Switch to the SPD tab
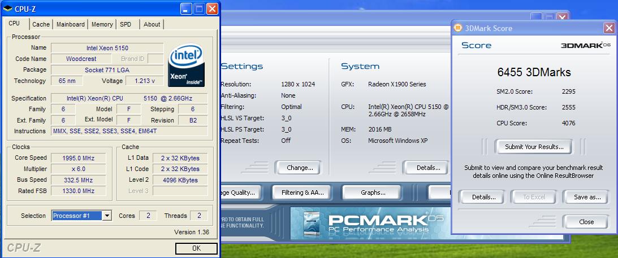Image resolution: width=618 pixels, height=258 pixels. click(126, 24)
